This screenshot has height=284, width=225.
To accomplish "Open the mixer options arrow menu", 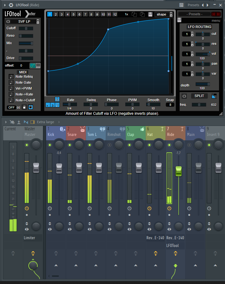I will coord(6,122).
